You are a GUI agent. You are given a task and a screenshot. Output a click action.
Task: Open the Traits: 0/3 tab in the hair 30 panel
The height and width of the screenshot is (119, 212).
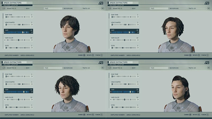197,8
